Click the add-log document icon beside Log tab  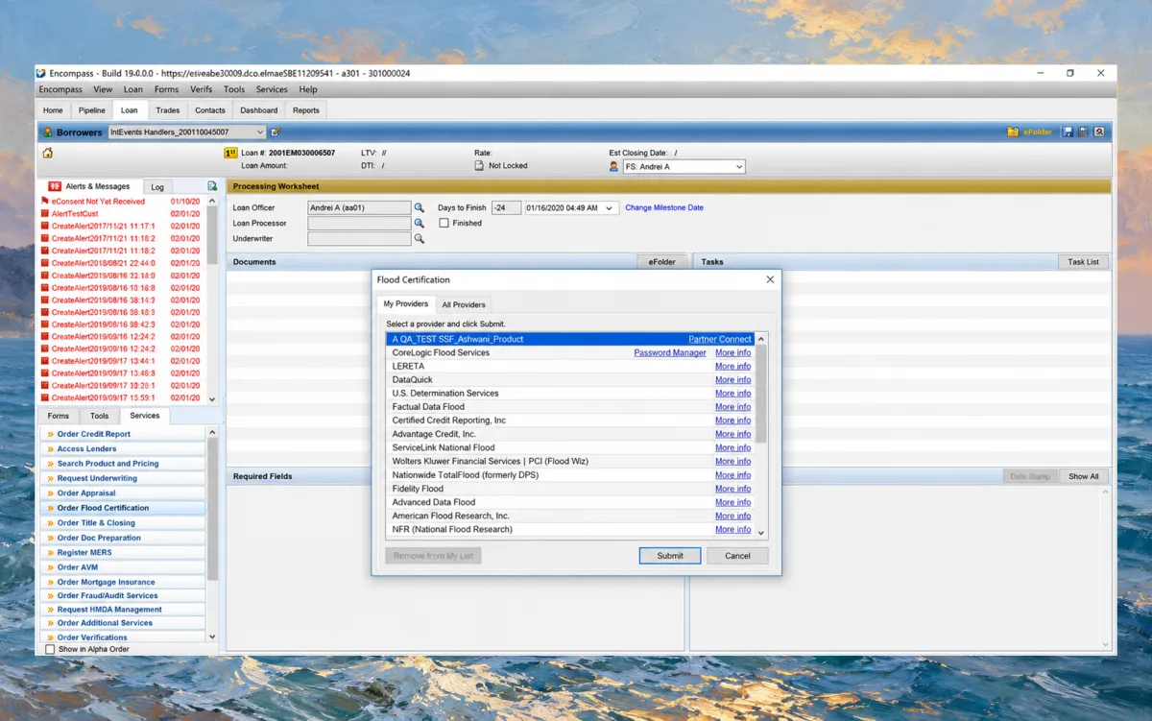pyautogui.click(x=212, y=186)
